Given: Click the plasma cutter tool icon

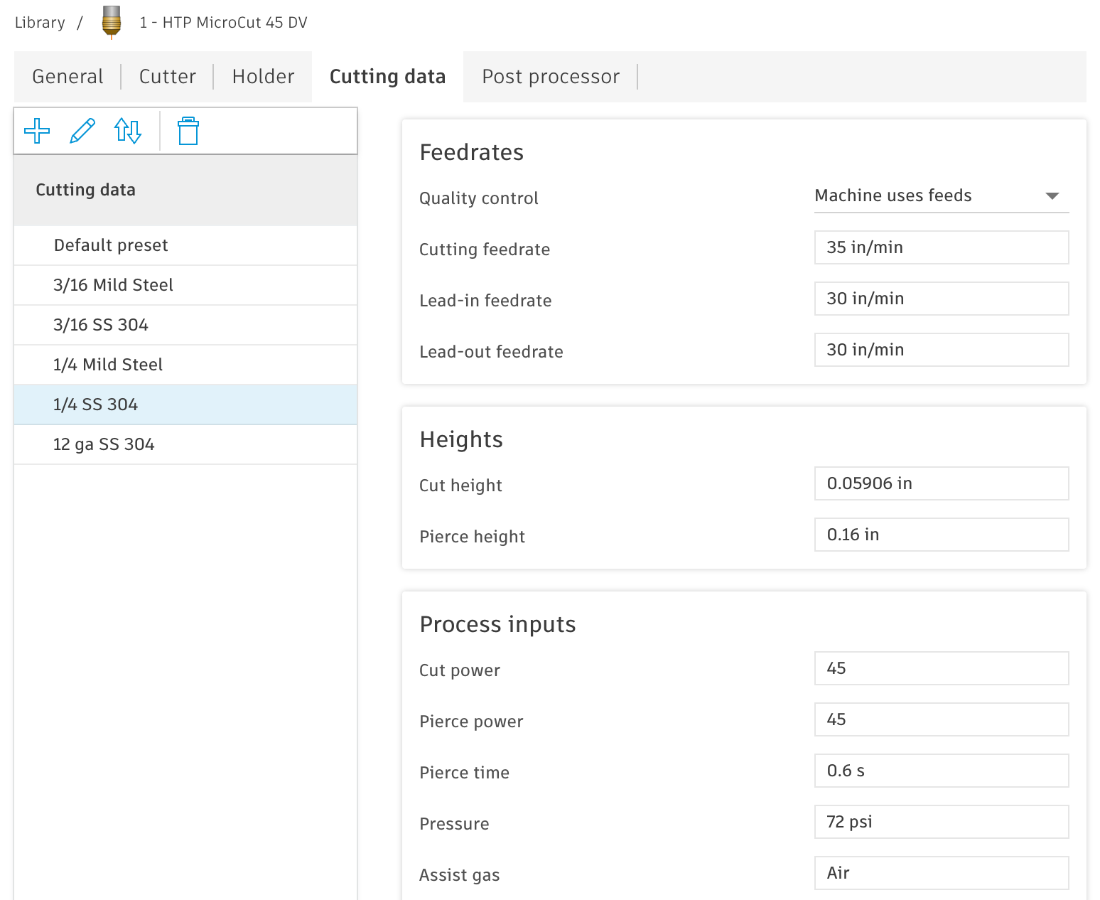Looking at the screenshot, I should (111, 22).
